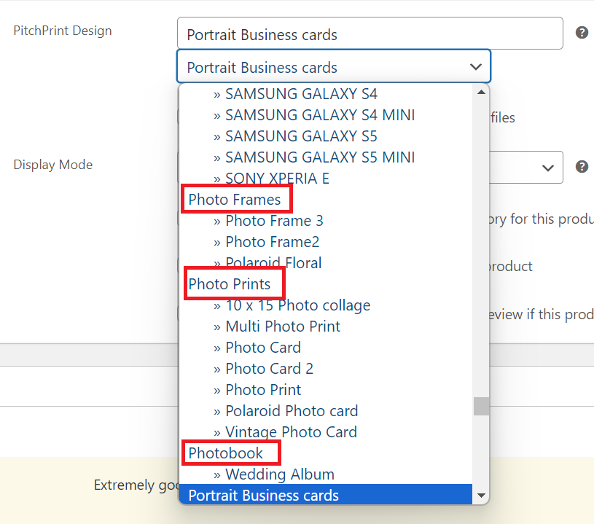Select SAMSUNG GALAXY S5 MINI option
The image size is (594, 524).
pyautogui.click(x=326, y=157)
